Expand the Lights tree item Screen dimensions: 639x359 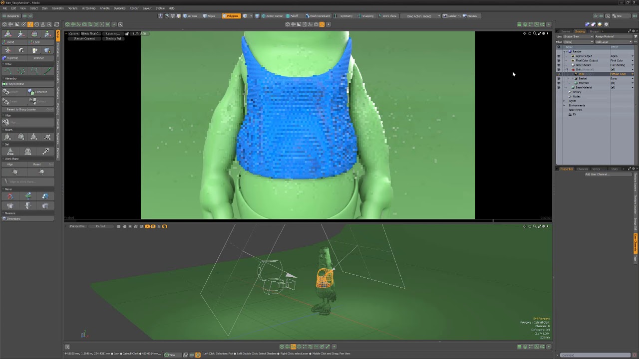point(564,101)
